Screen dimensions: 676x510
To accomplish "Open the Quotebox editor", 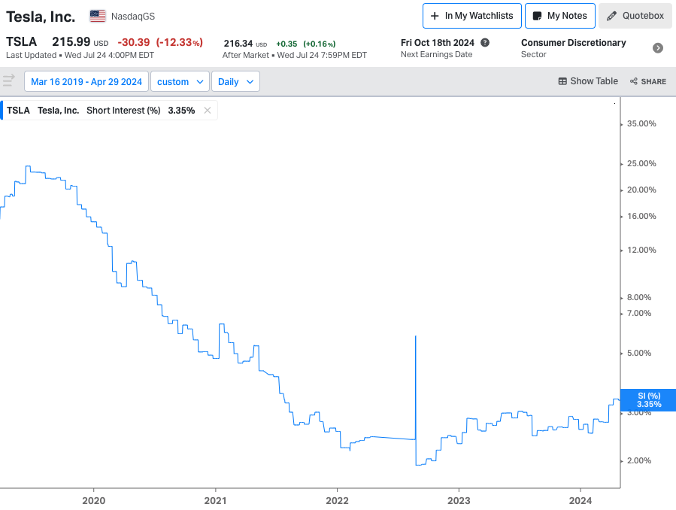I will pyautogui.click(x=635, y=16).
